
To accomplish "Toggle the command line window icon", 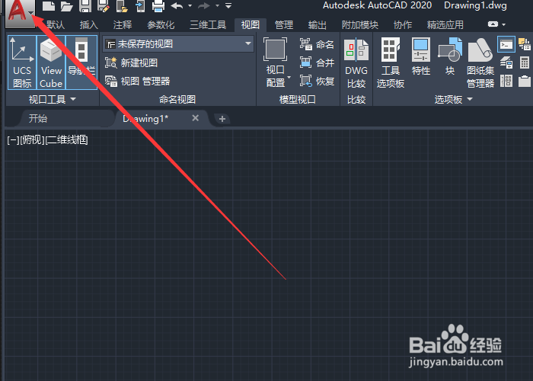I will pyautogui.click(x=506, y=44).
